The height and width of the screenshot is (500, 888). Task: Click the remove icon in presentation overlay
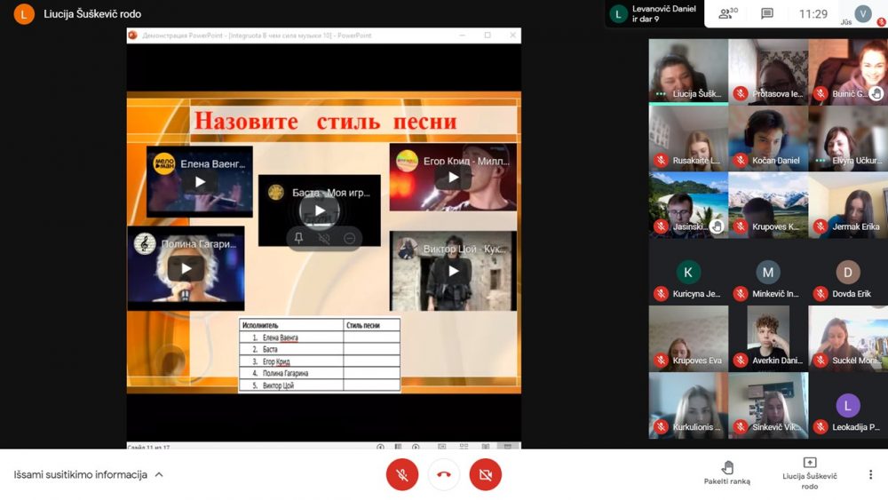point(349,238)
